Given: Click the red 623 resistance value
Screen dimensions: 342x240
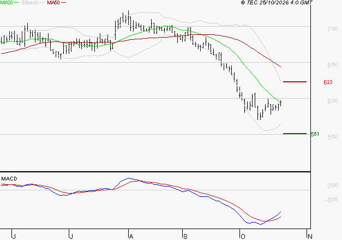Looking at the screenshot, I should [x=328, y=82].
